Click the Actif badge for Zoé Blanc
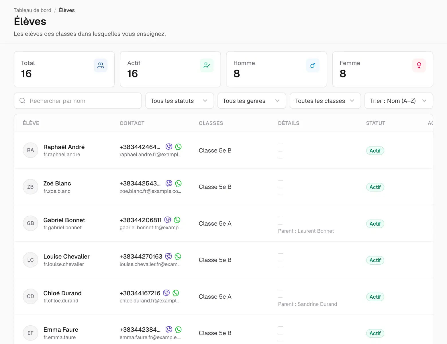Image resolution: width=447 pixels, height=344 pixels. pos(375,187)
